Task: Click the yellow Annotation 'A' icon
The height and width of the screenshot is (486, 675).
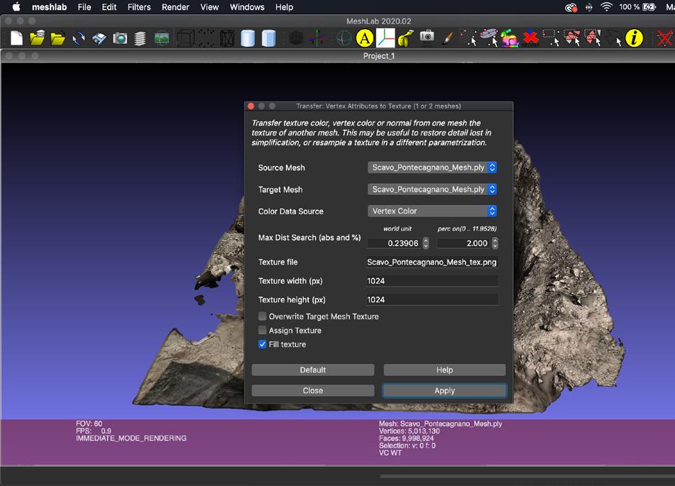Action: (364, 38)
